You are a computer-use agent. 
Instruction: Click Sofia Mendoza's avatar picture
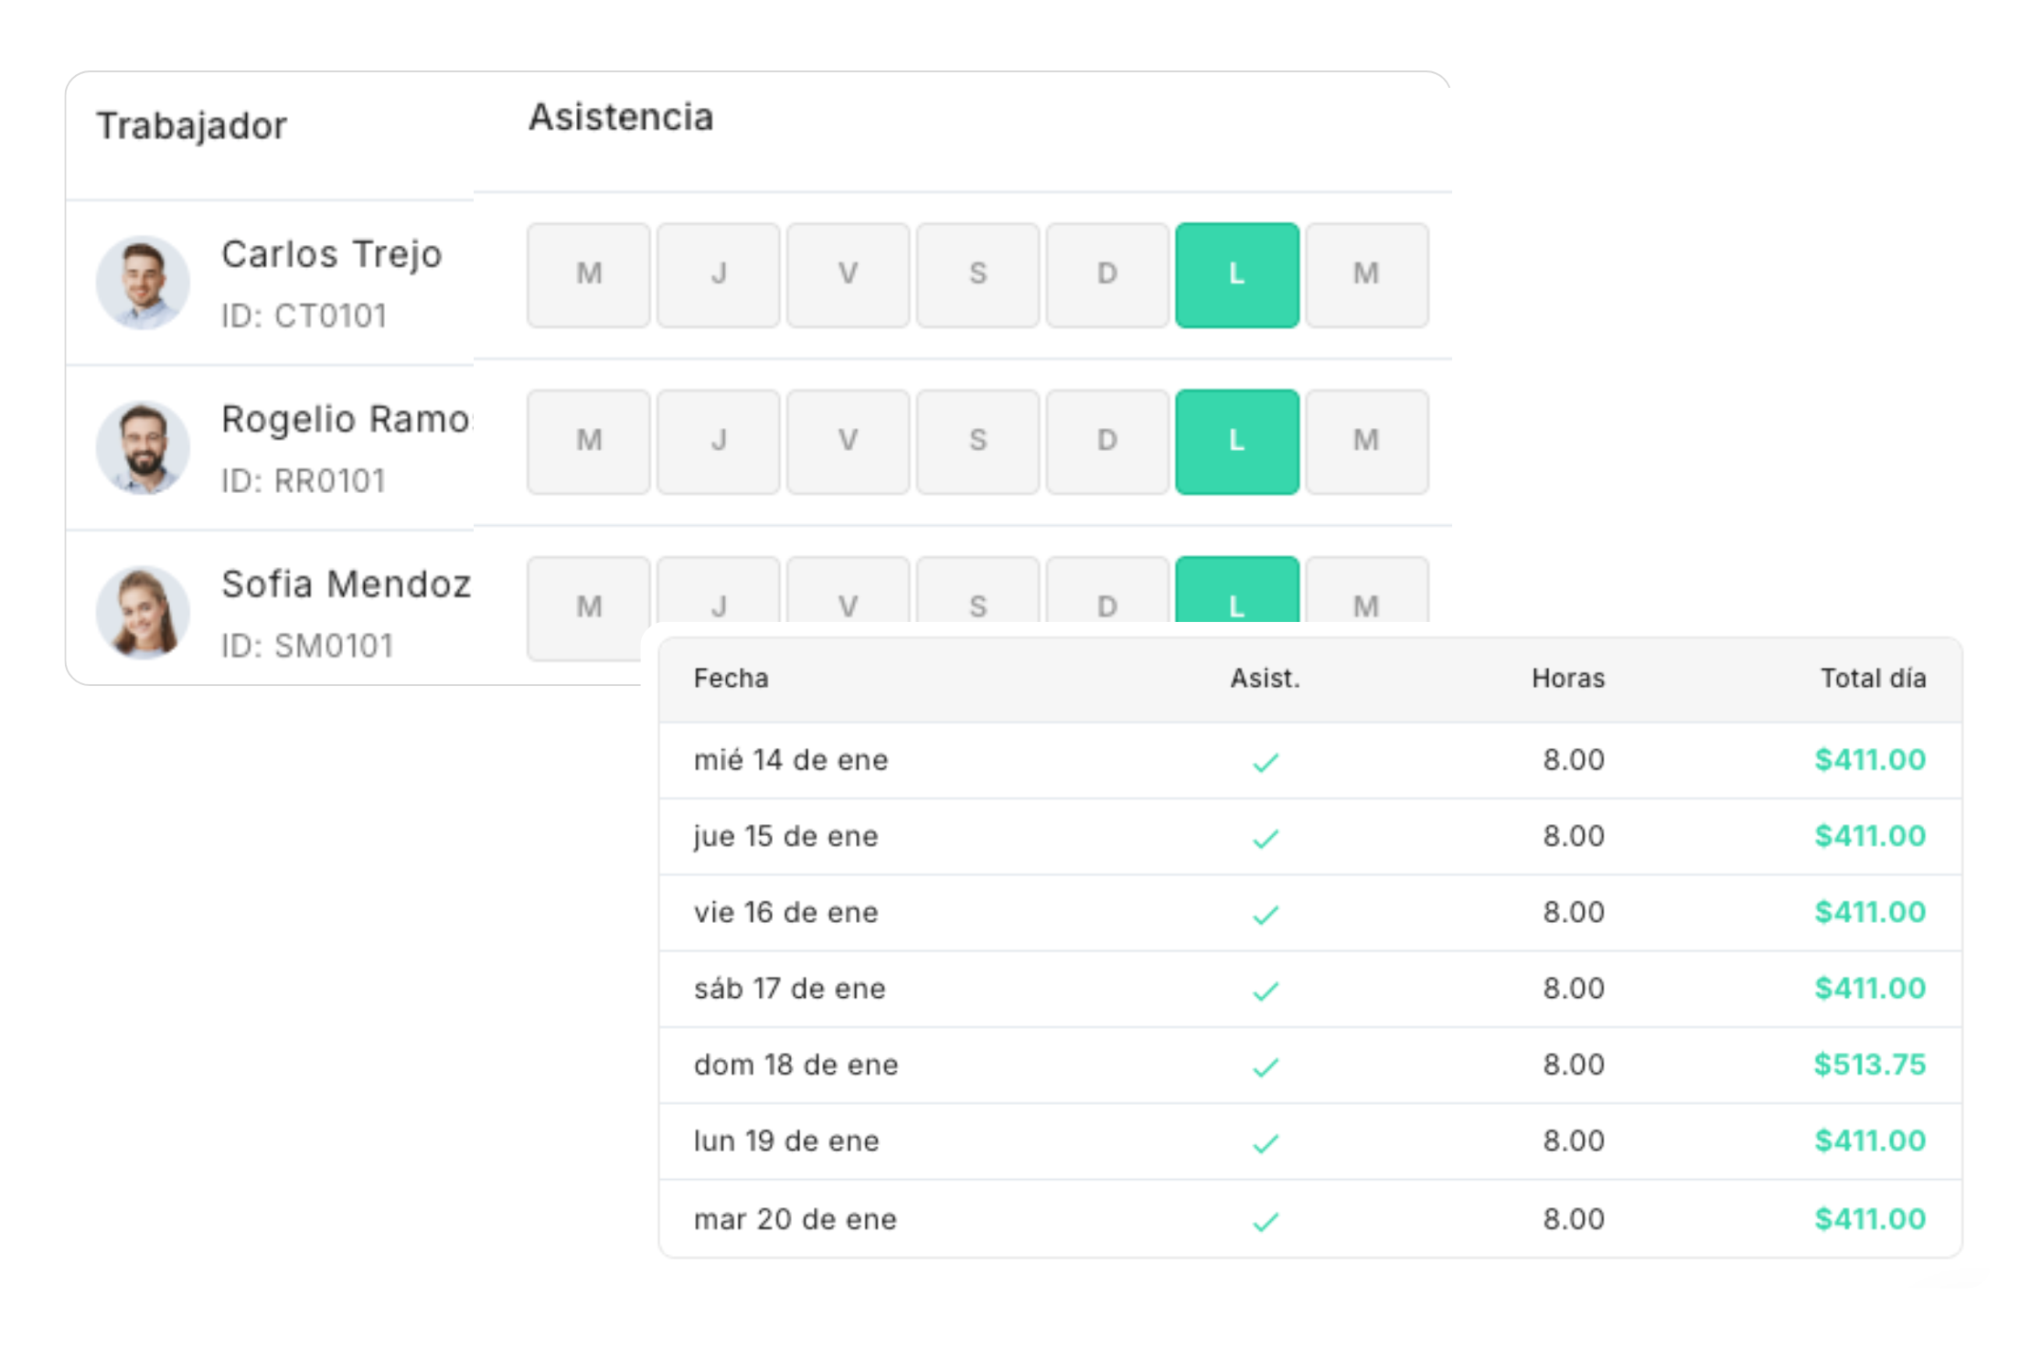tap(143, 612)
